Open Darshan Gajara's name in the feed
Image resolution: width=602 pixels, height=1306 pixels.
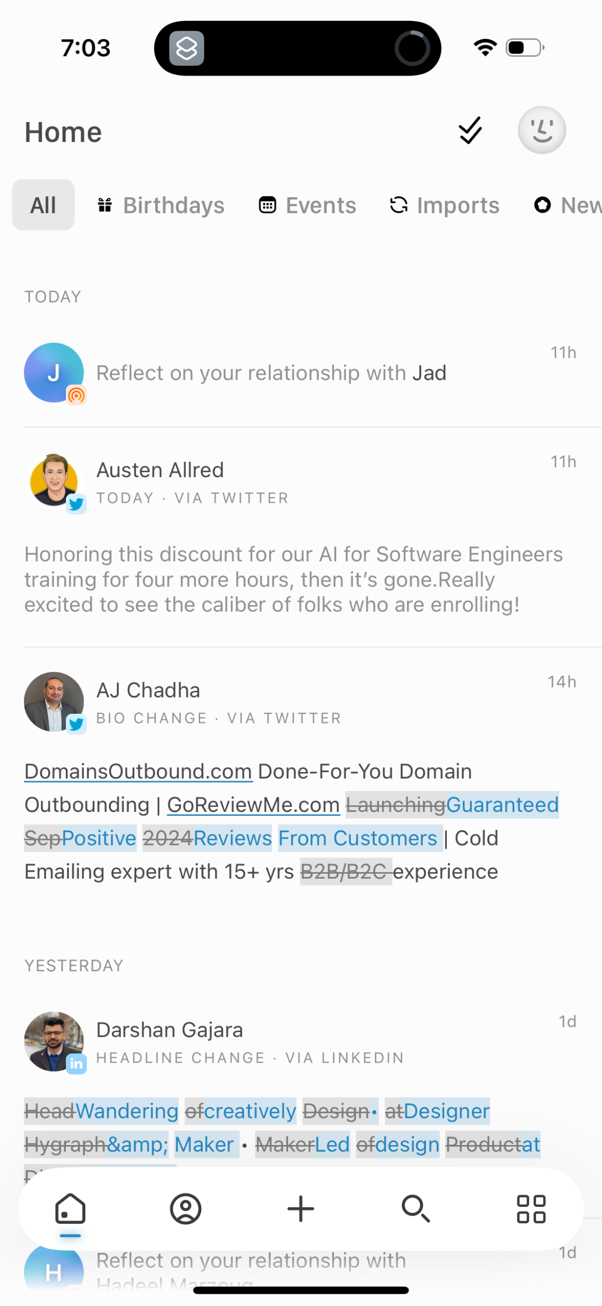pyautogui.click(x=169, y=1030)
